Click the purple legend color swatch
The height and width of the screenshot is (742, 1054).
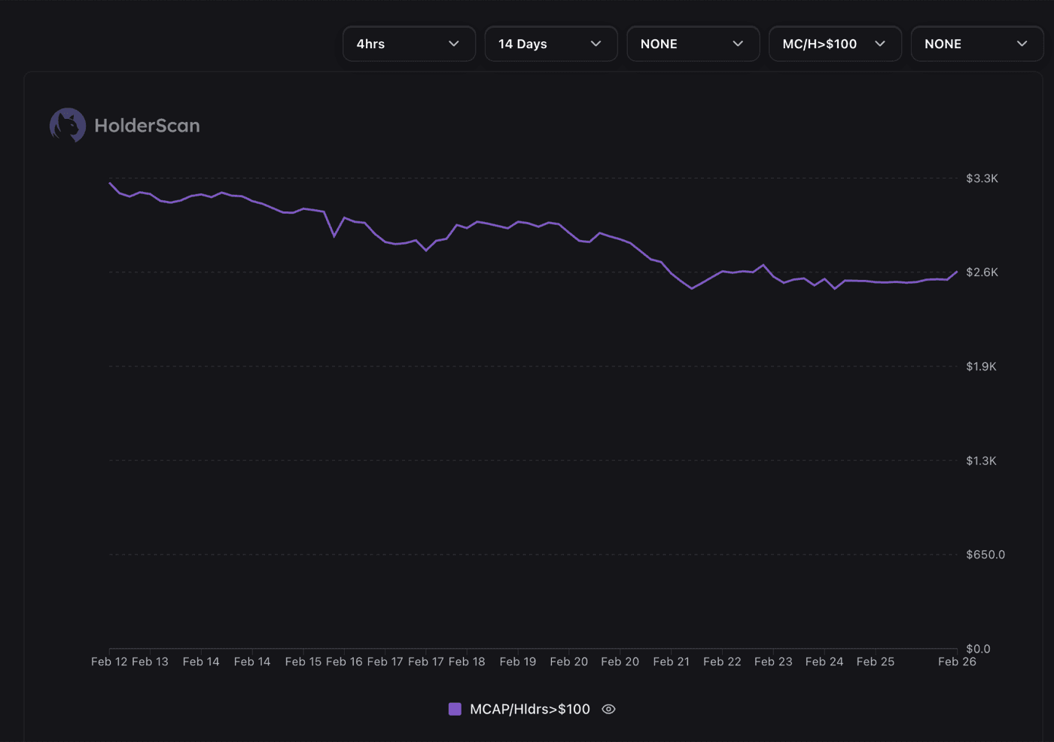pos(455,709)
